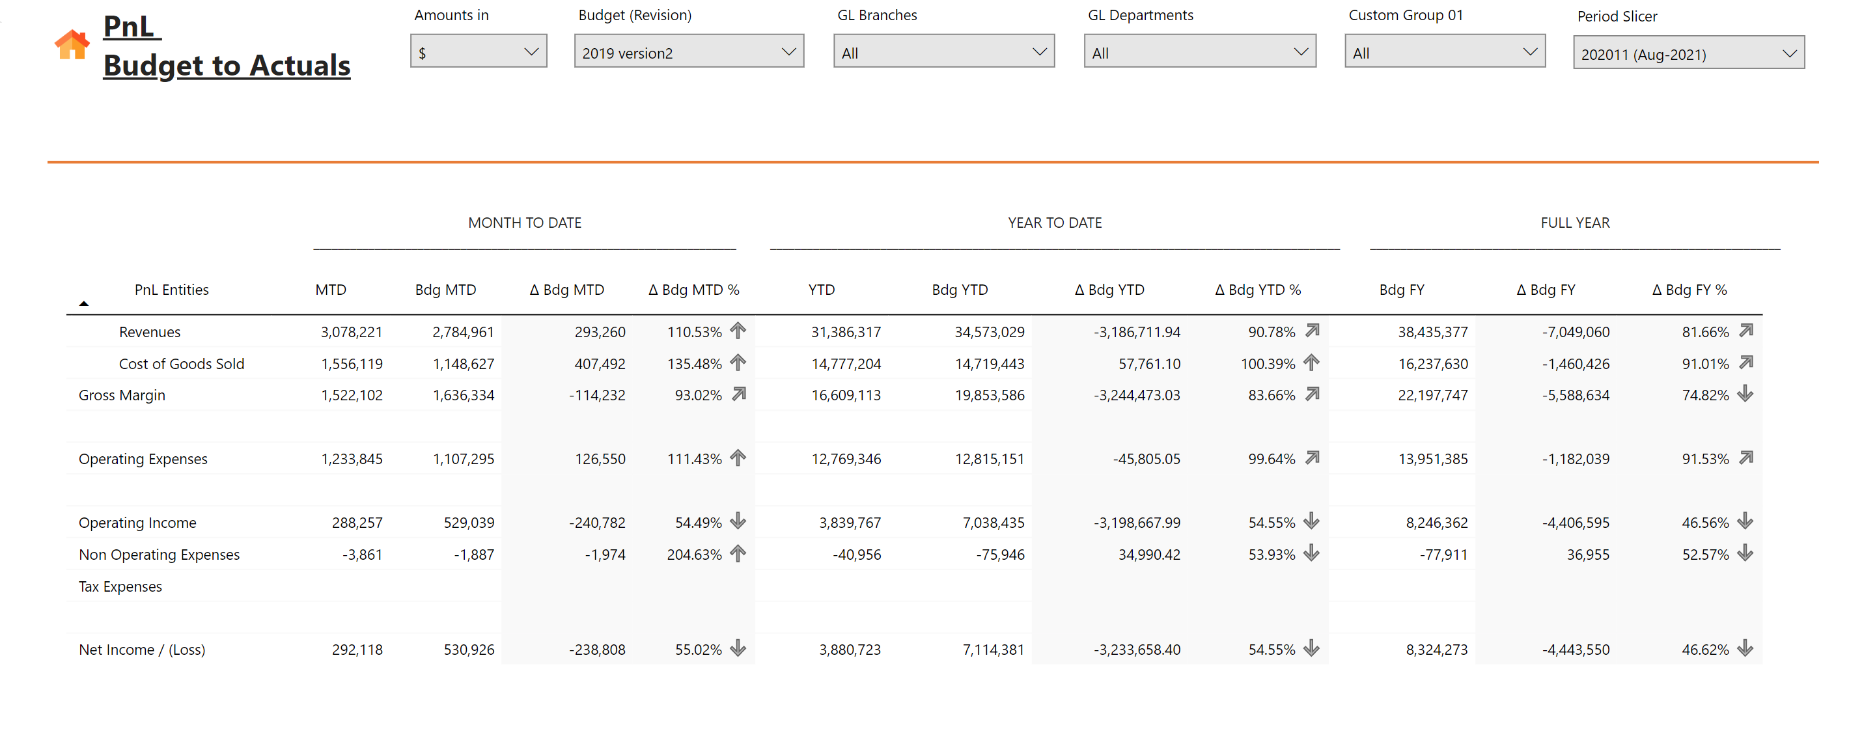
Task: Click Revenues FY % diagonal arrow icon
Action: [x=1745, y=330]
